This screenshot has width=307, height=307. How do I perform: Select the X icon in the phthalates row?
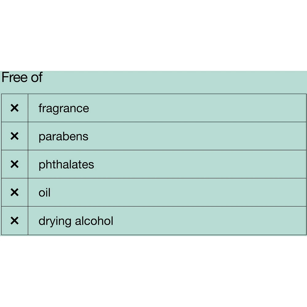point(14,165)
